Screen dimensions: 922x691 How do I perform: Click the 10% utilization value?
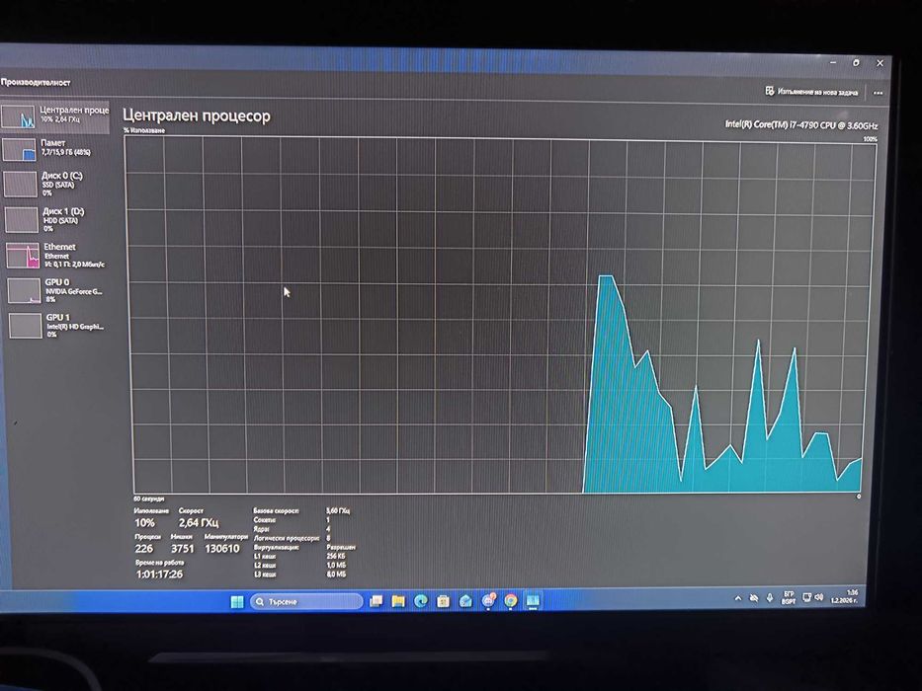click(144, 522)
